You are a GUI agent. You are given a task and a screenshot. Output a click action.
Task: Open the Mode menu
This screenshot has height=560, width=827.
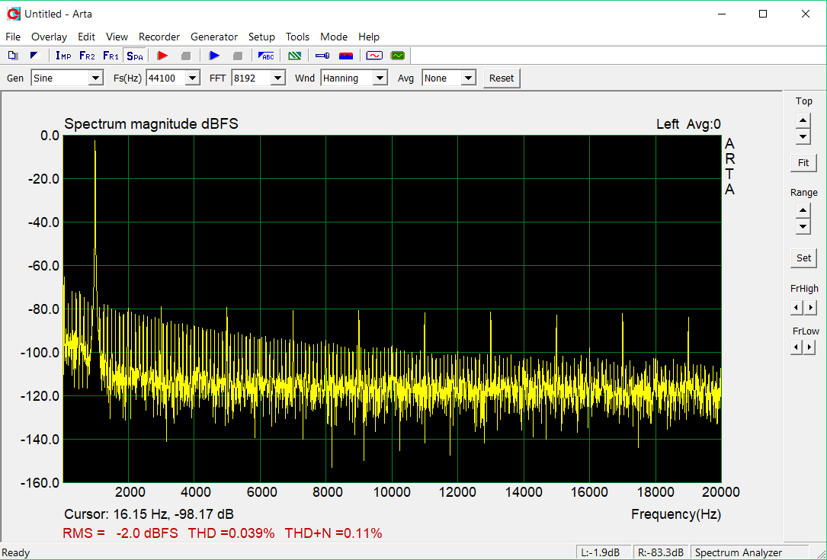pos(334,37)
